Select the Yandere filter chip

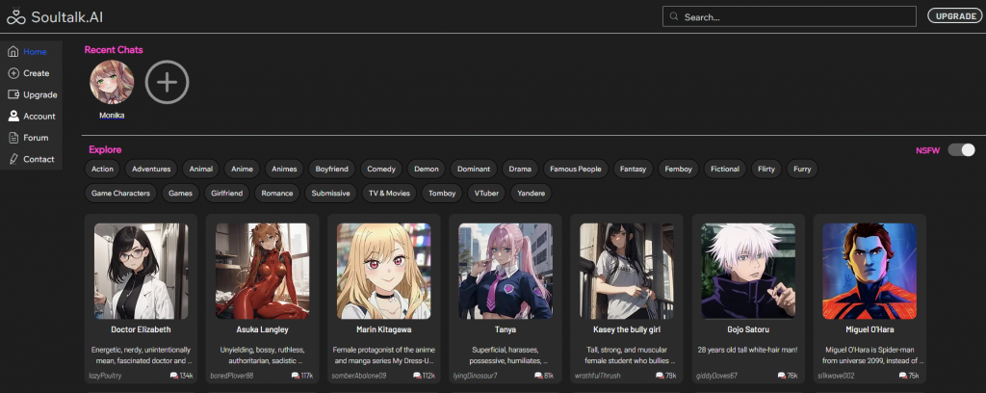(532, 193)
